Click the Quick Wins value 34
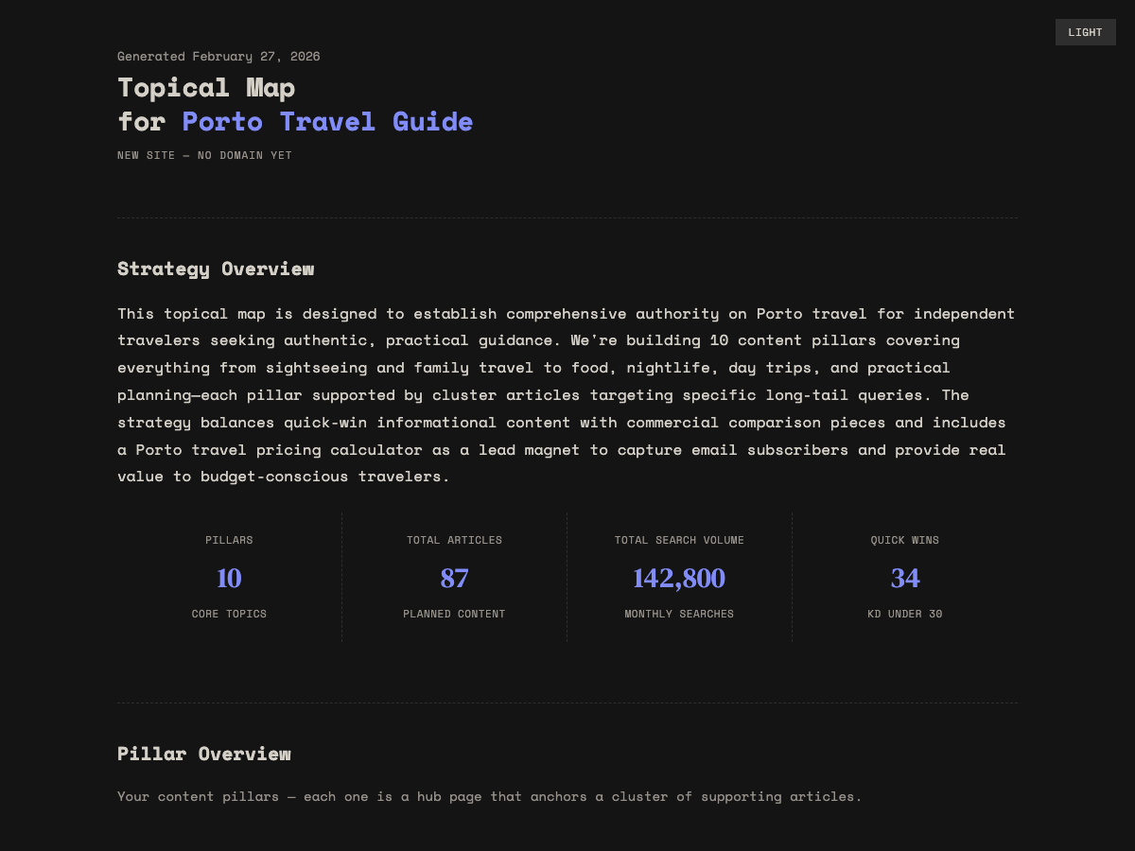The height and width of the screenshot is (851, 1135). (x=904, y=577)
